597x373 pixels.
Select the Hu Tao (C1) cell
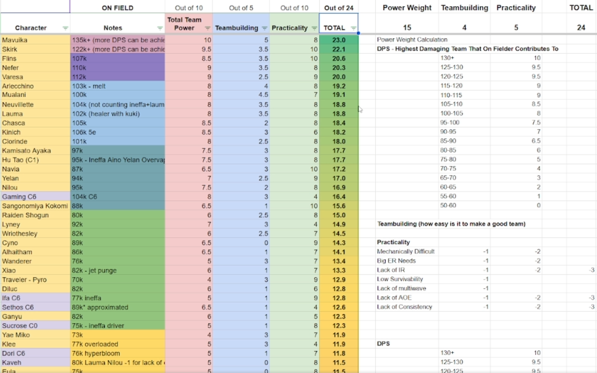point(35,160)
